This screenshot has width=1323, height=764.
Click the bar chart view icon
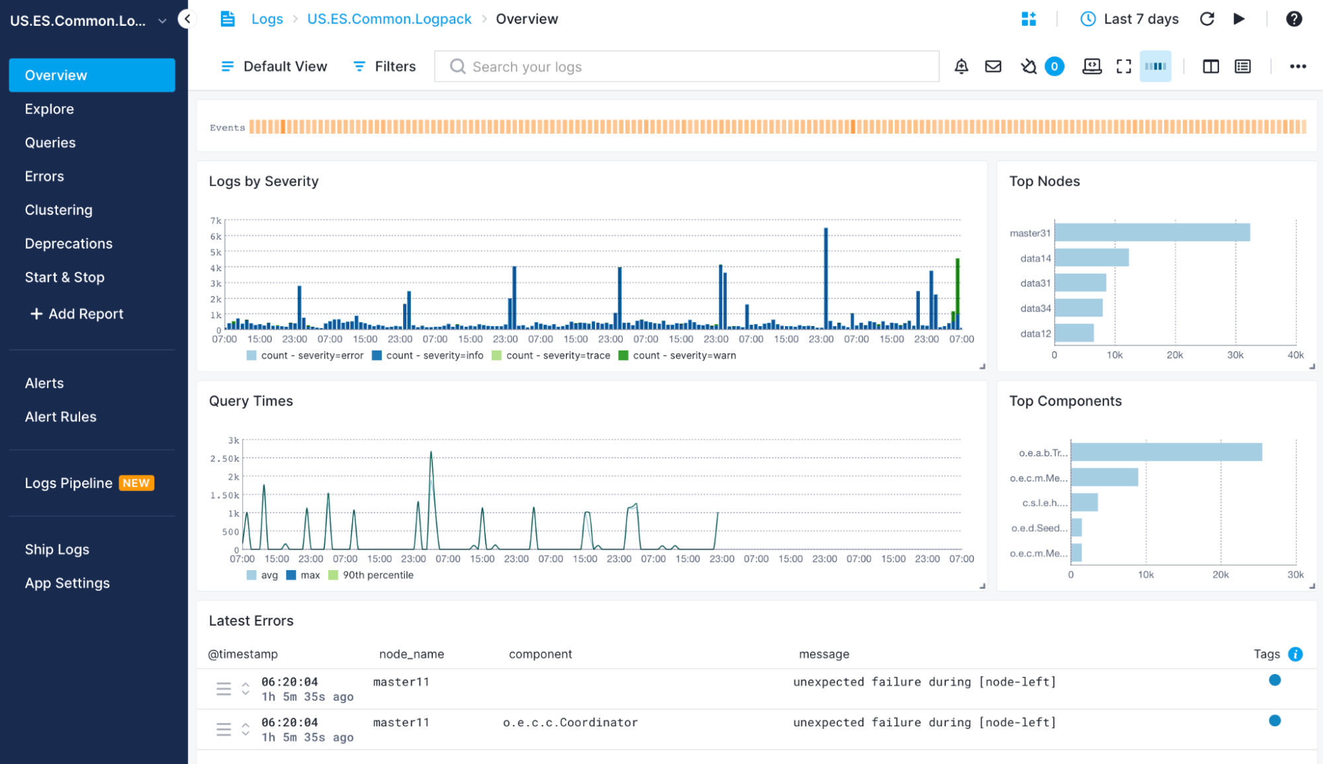click(x=1156, y=66)
